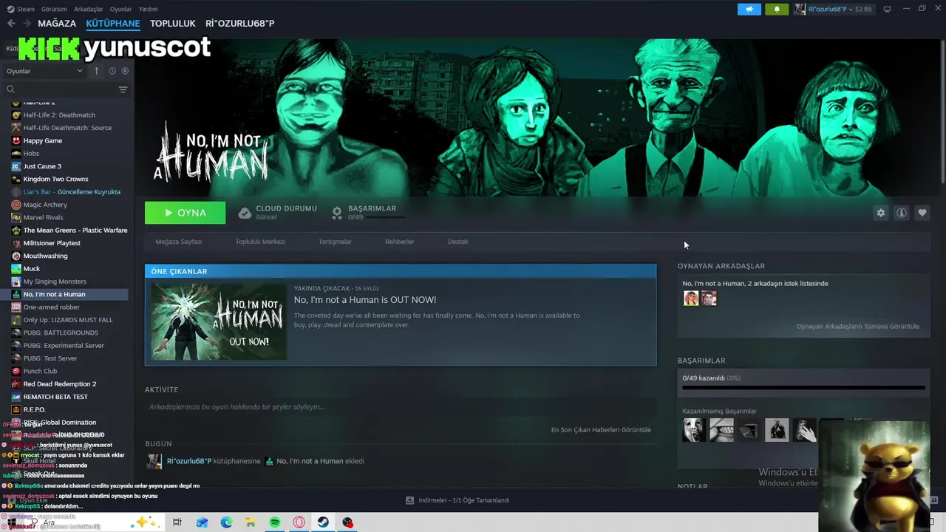Click the green OYNA play button
This screenshot has width=946, height=532.
(x=186, y=213)
